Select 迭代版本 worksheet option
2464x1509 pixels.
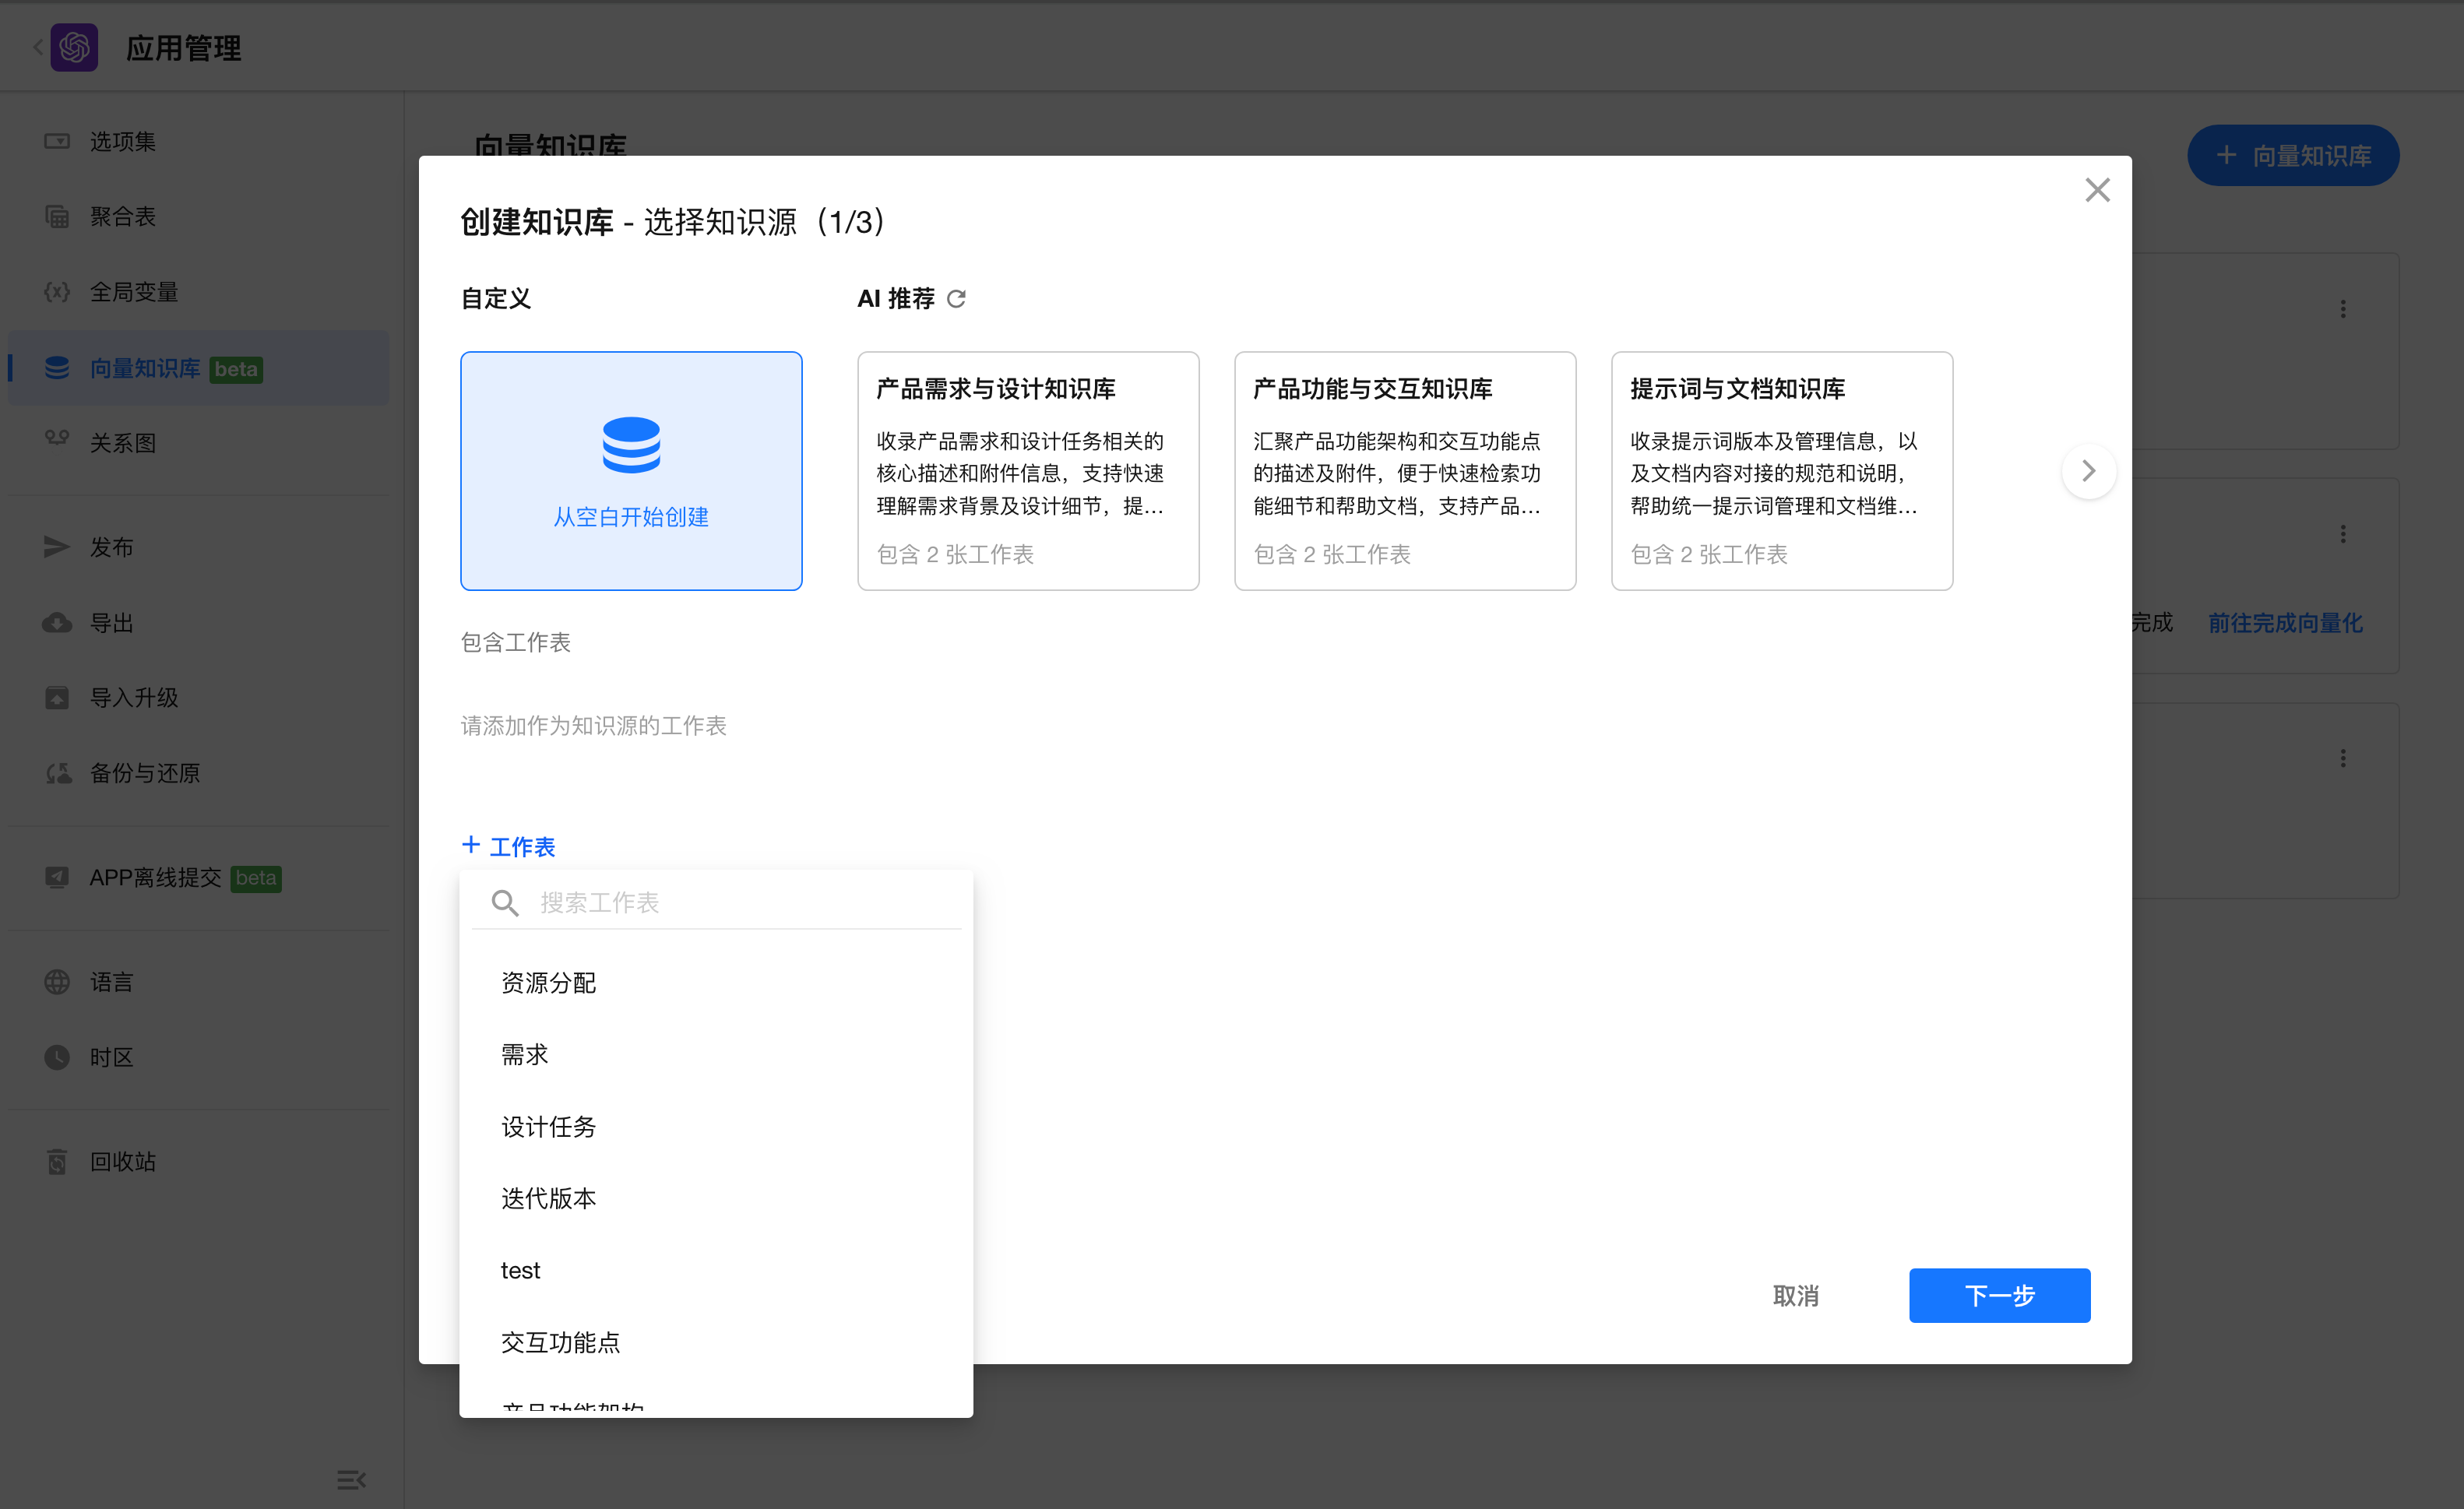(548, 1198)
